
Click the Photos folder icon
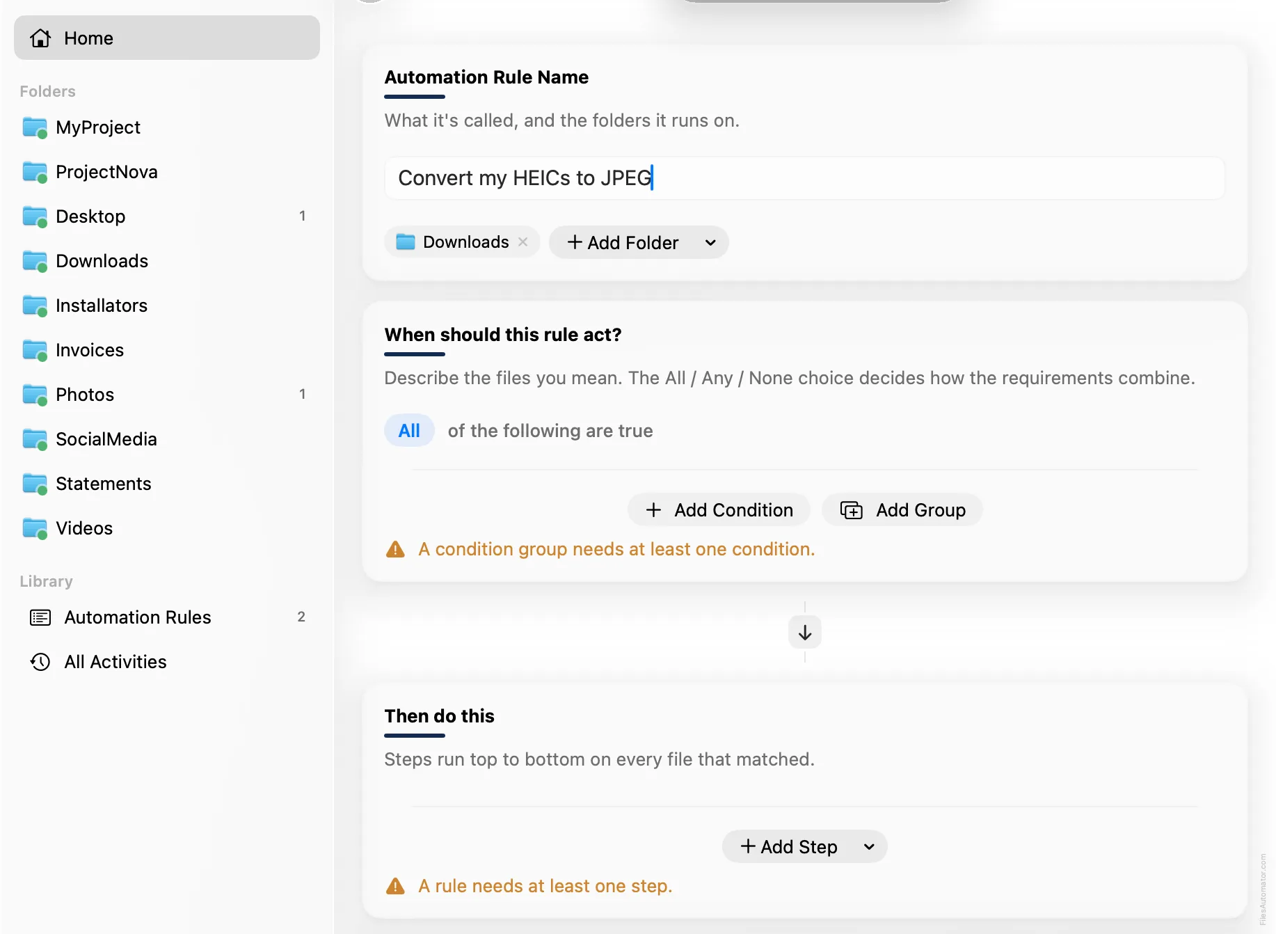click(x=35, y=395)
